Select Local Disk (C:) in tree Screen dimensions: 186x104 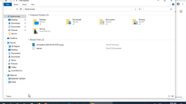[17, 70]
